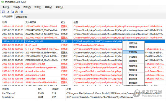The image size is (166, 101).
Task: Sort by the 行为 column header
Action: point(66,22)
